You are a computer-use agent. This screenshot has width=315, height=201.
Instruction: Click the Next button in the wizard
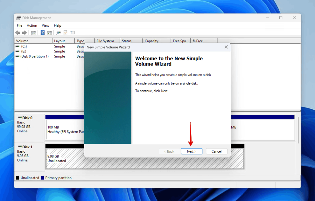pyautogui.click(x=191, y=151)
